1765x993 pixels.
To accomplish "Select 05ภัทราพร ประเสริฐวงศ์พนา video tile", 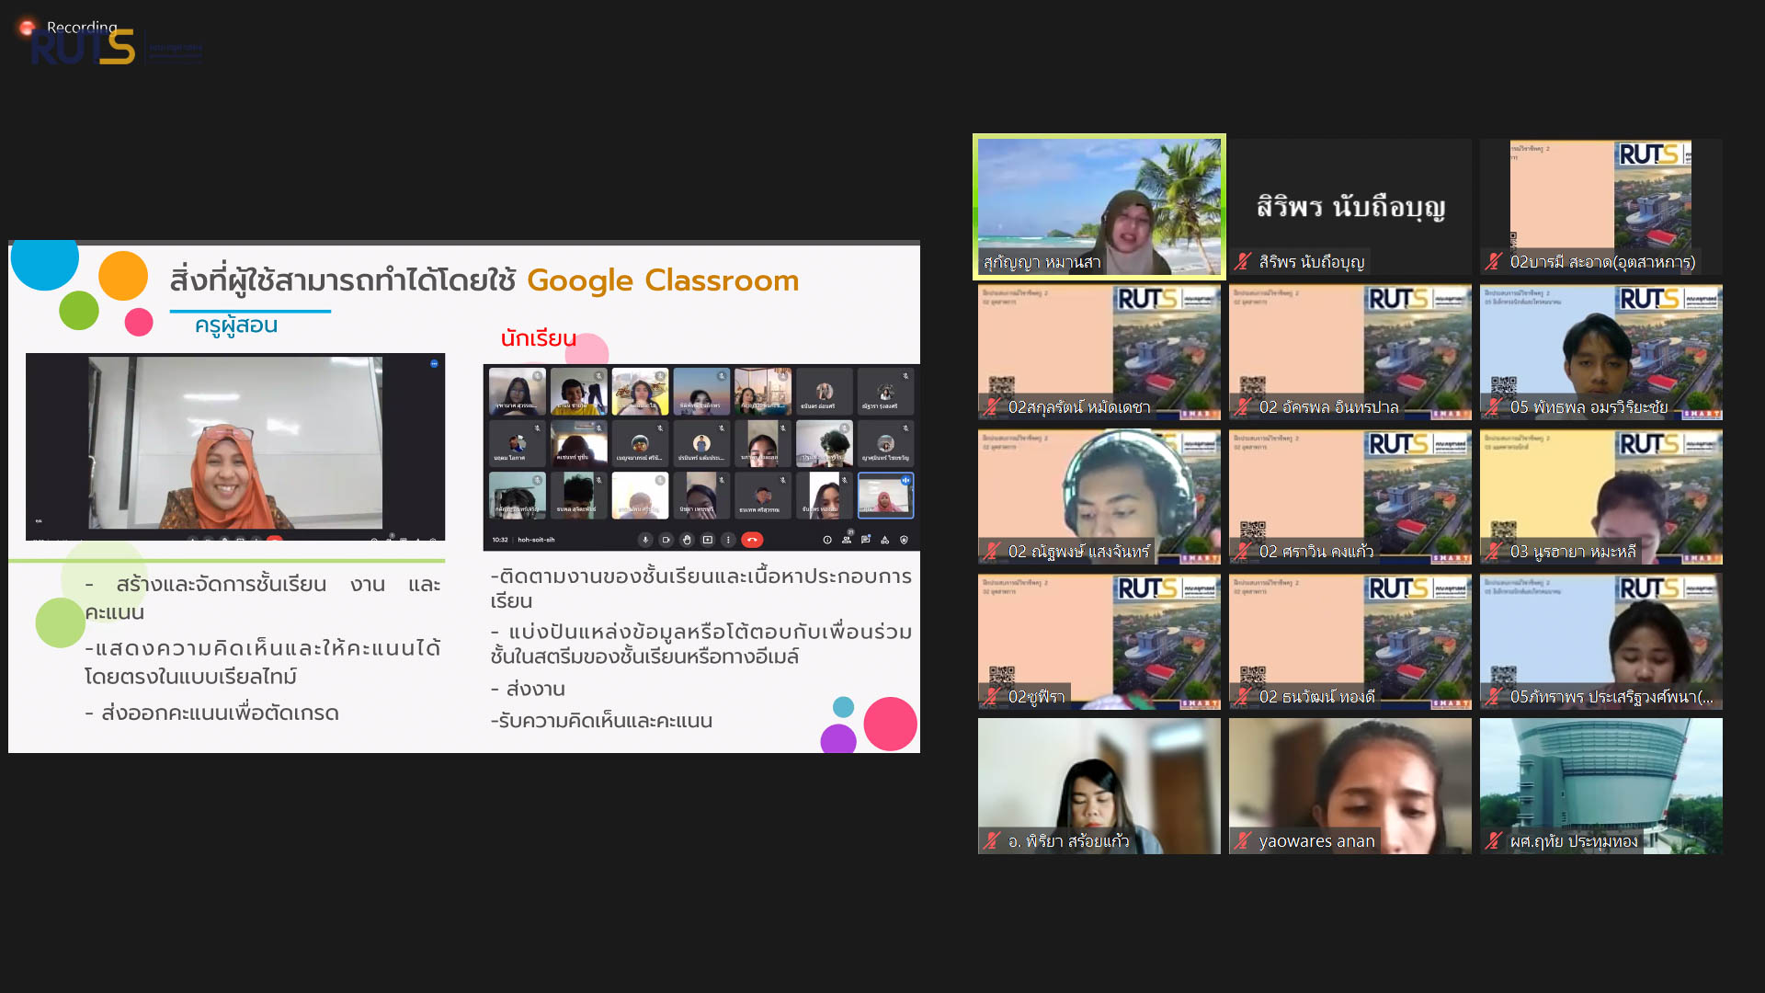I will coord(1601,642).
